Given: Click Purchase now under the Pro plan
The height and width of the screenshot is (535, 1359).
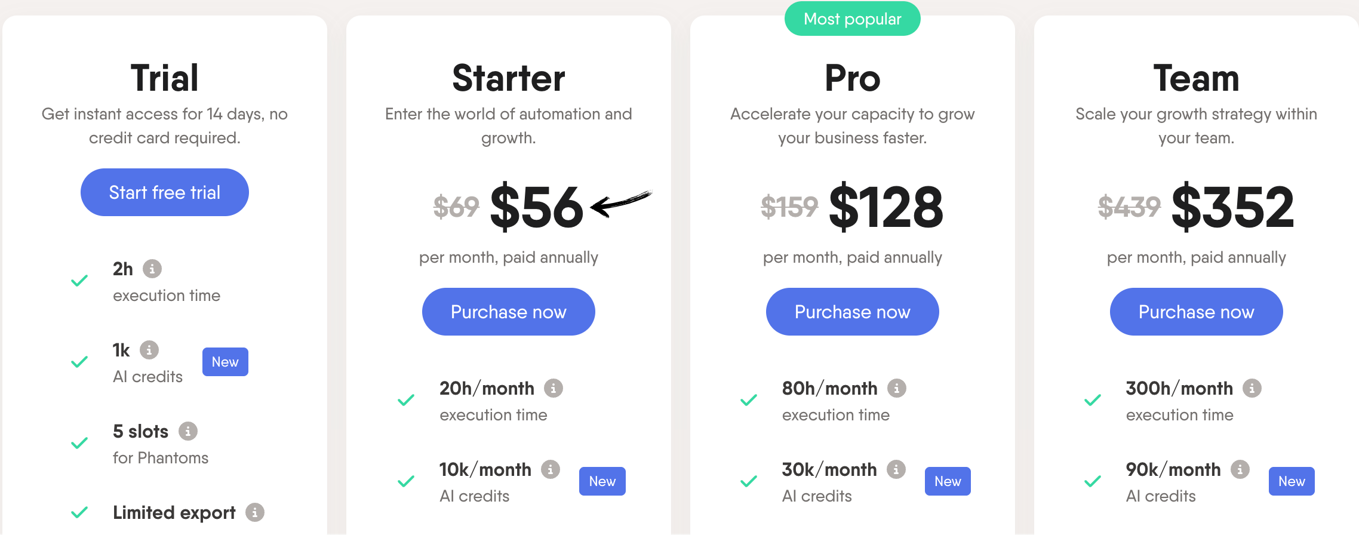Looking at the screenshot, I should [x=853, y=312].
